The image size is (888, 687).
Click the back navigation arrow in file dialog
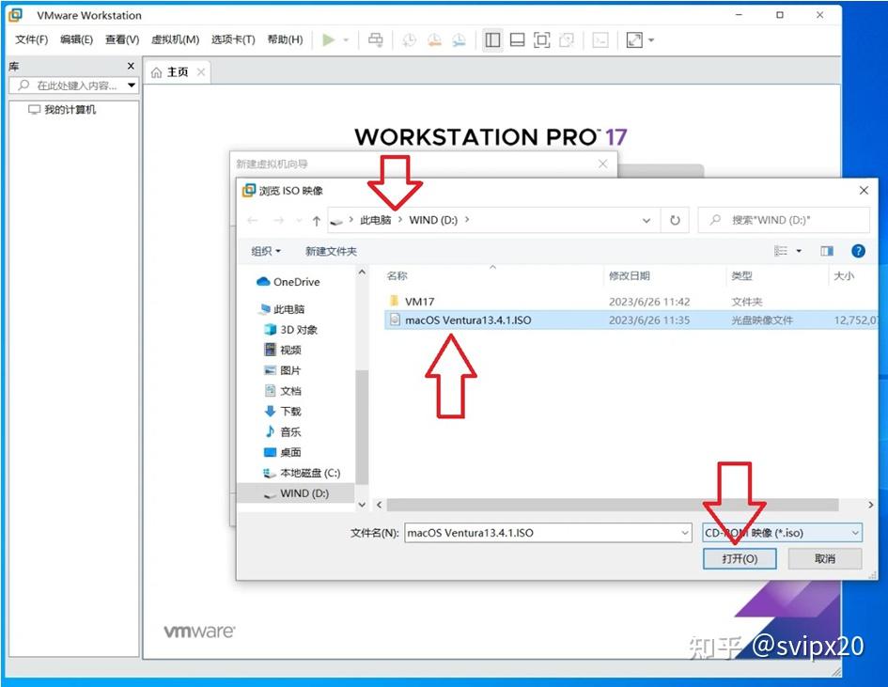point(253,220)
